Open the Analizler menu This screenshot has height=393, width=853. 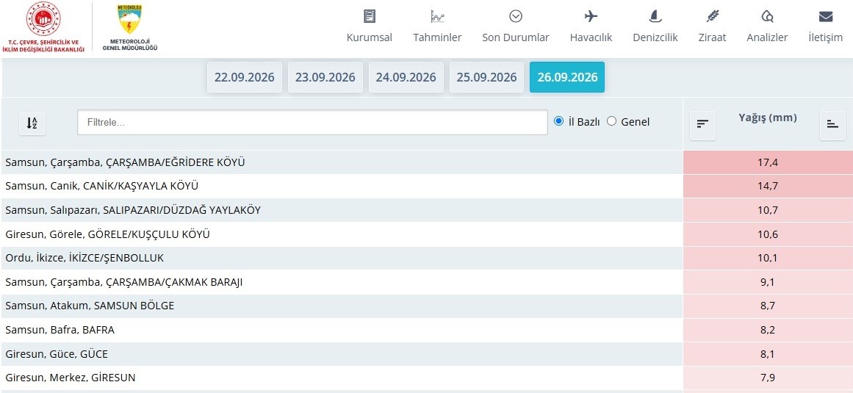(768, 37)
